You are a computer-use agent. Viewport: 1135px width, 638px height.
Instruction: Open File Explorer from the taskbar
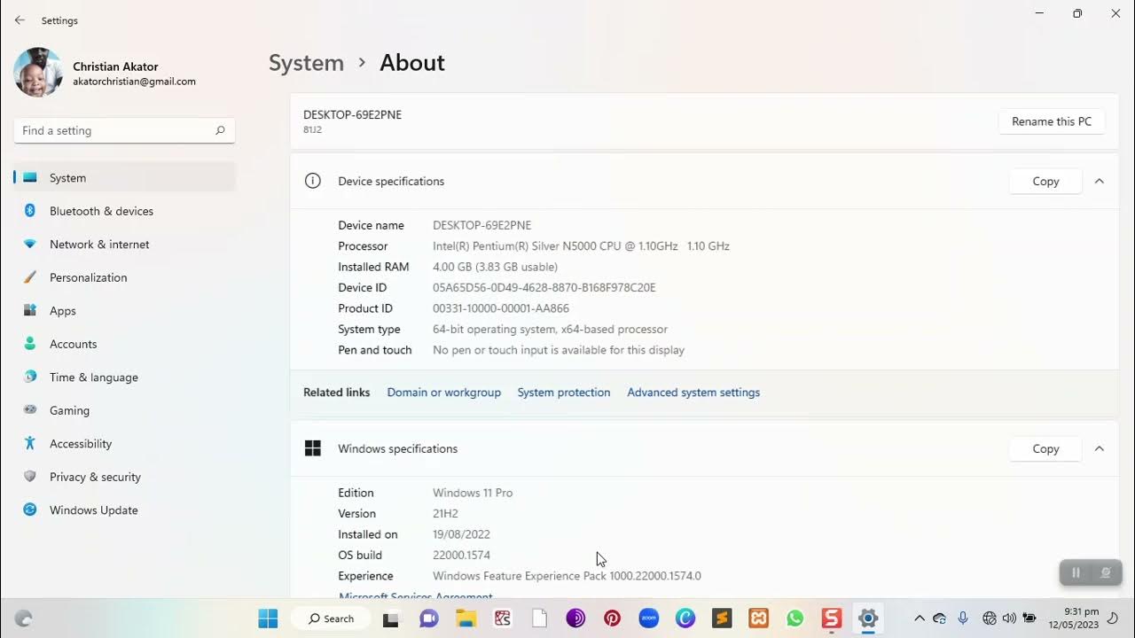pyautogui.click(x=466, y=619)
